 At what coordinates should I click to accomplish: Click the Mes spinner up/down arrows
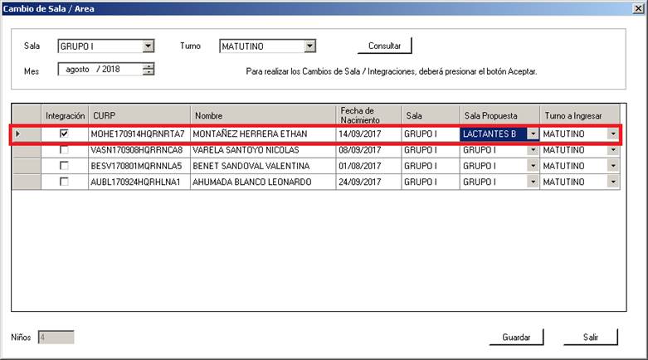(x=149, y=70)
